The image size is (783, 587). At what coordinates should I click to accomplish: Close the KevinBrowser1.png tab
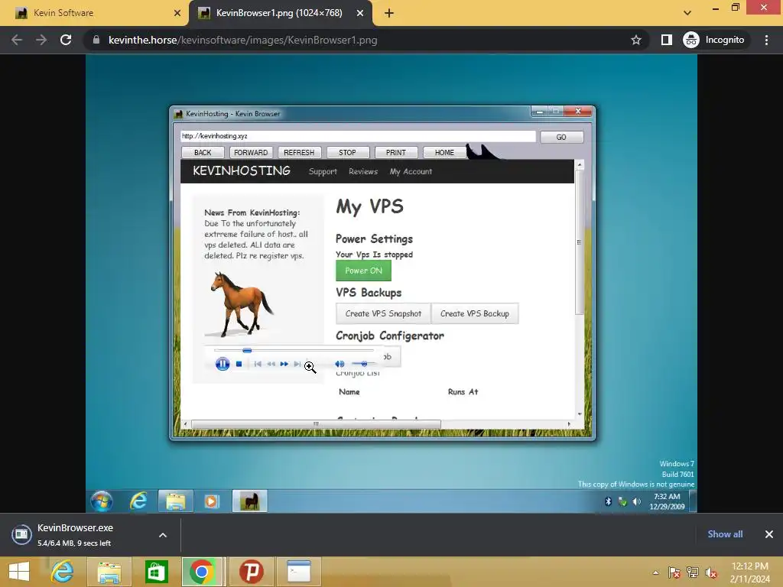[360, 13]
